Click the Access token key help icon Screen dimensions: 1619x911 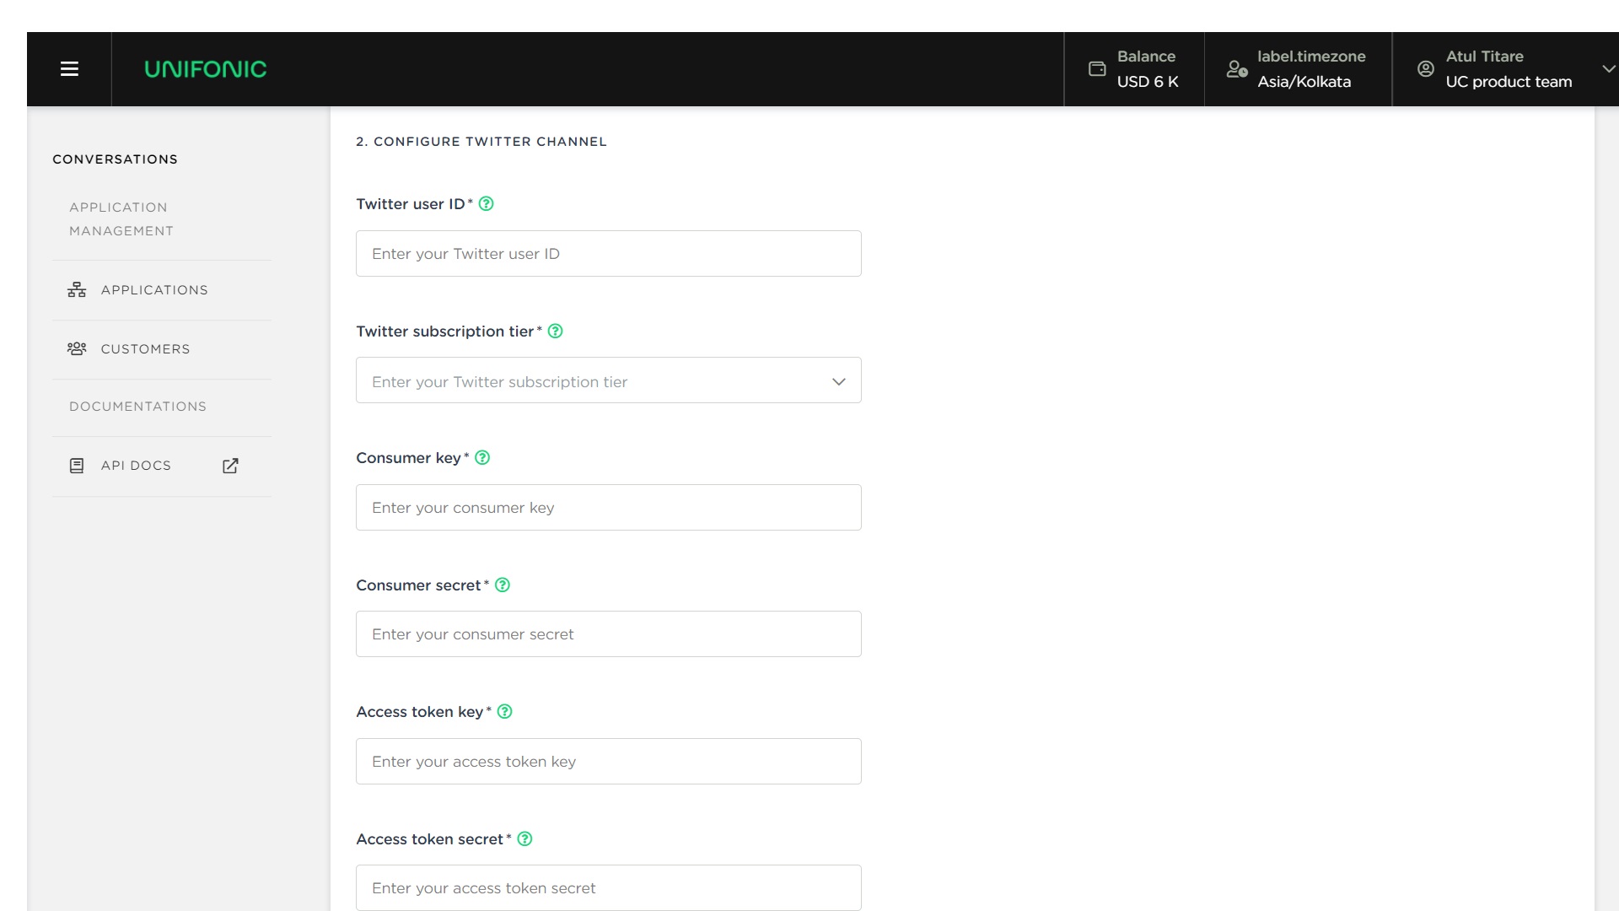coord(505,712)
